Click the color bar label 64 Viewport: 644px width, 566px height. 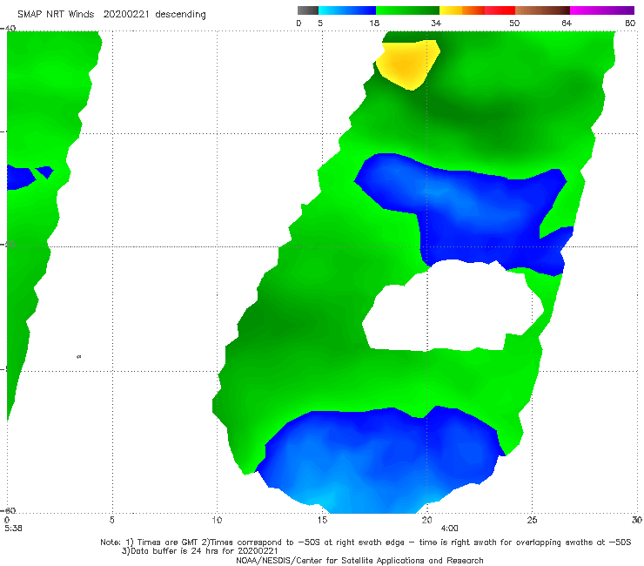coord(567,23)
